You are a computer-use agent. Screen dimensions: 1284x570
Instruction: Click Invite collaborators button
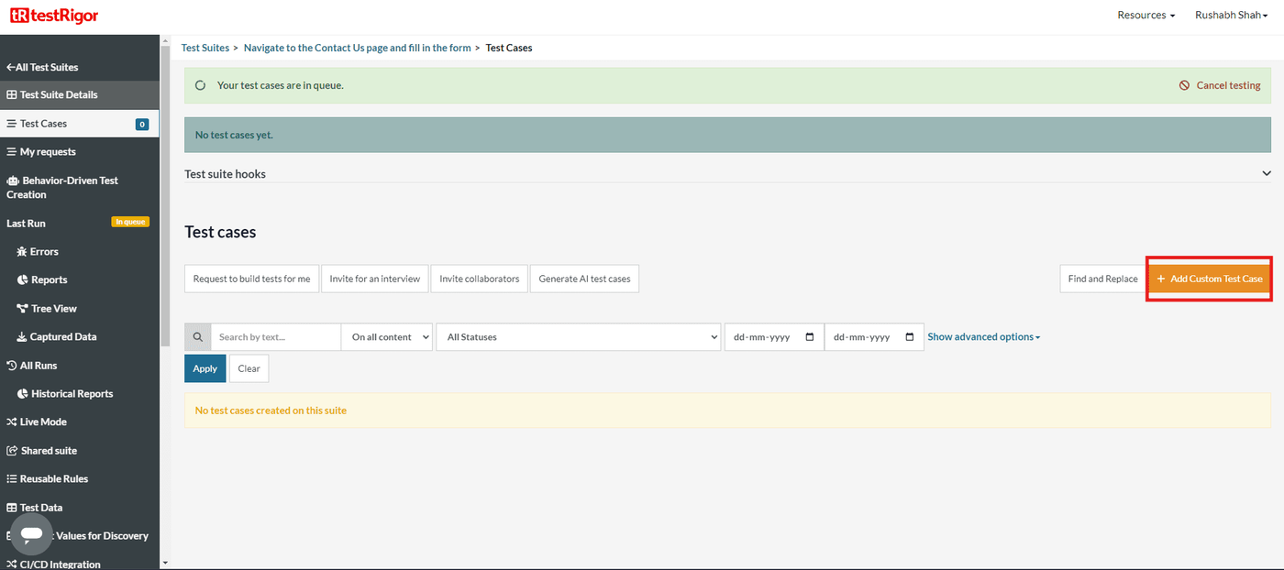[480, 279]
